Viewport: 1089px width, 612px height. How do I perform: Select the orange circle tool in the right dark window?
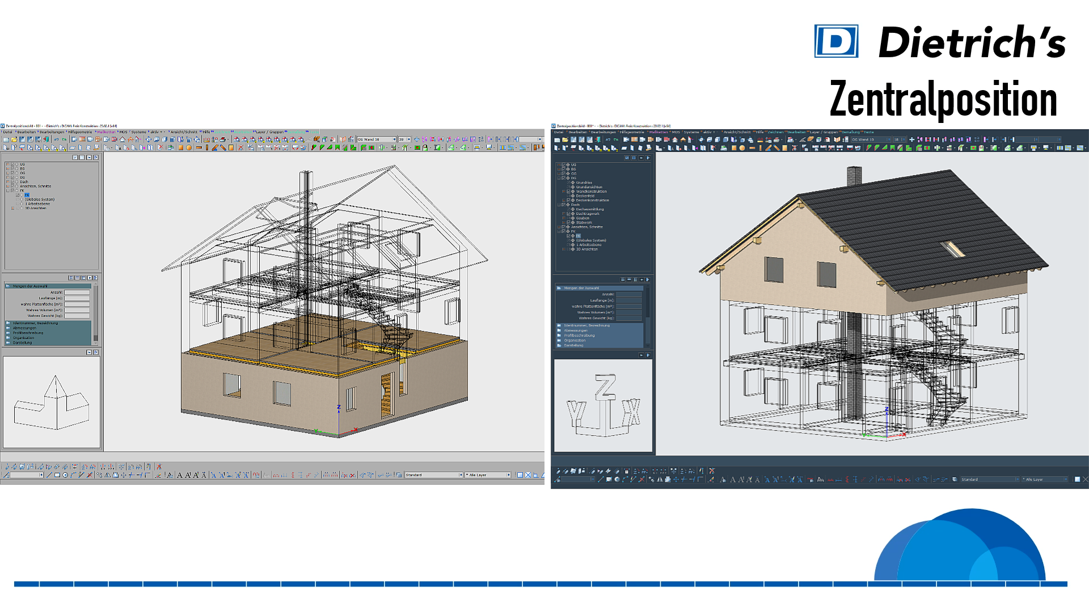(742, 148)
